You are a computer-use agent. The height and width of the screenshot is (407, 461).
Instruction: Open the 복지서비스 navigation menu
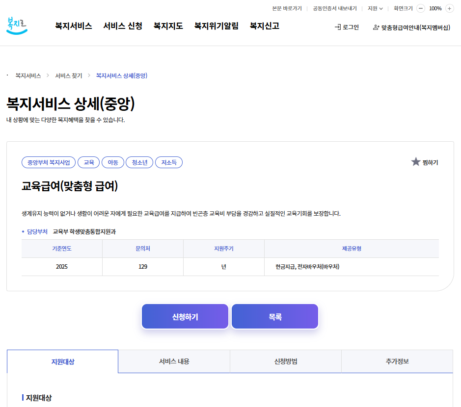coord(74,25)
